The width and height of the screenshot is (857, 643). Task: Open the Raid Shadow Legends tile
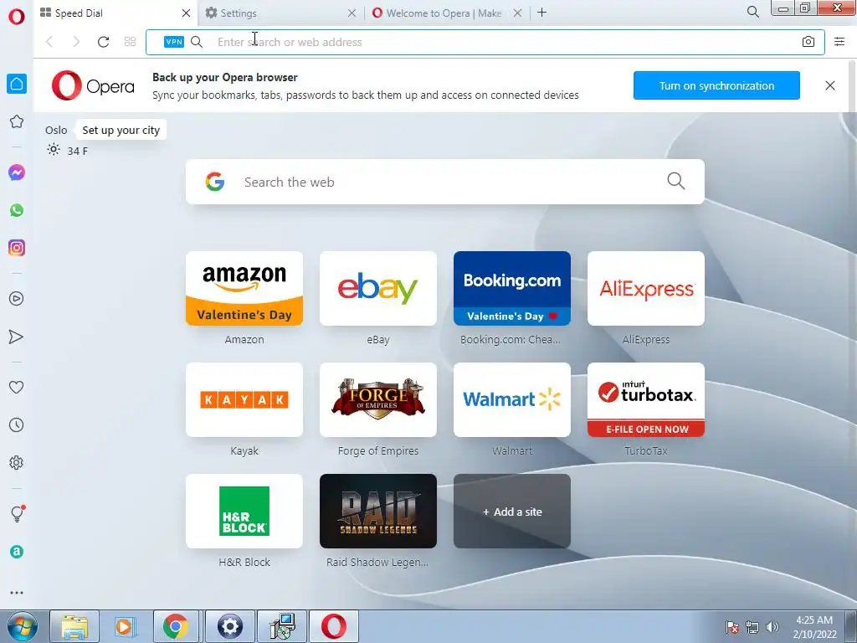click(x=378, y=512)
